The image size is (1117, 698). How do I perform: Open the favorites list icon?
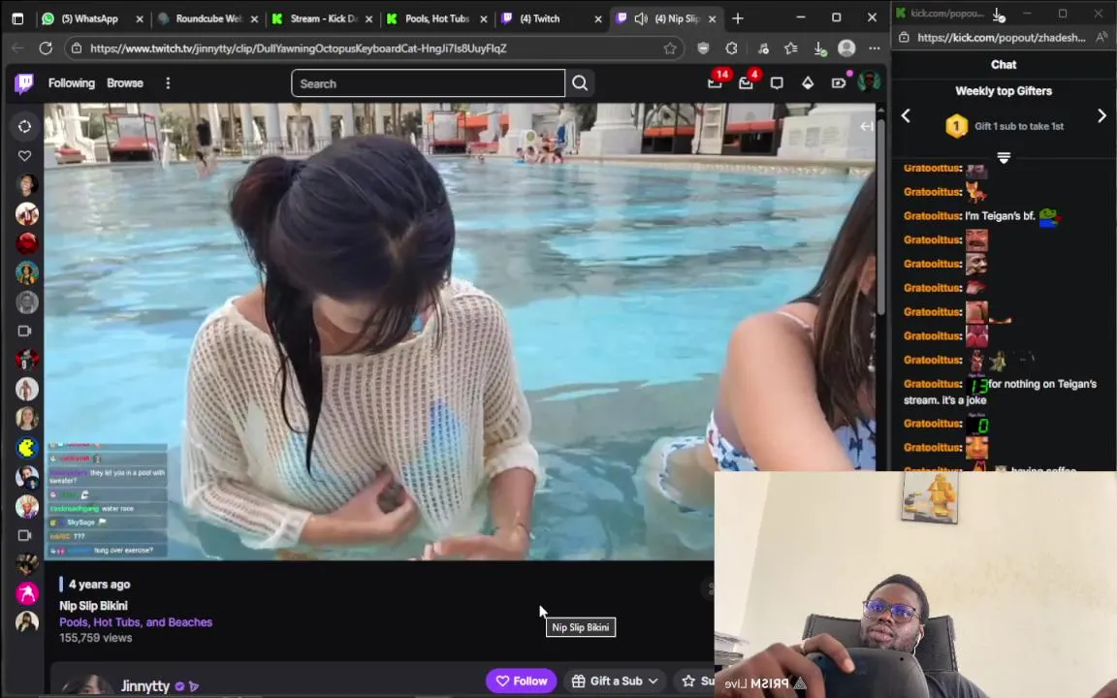coord(791,48)
